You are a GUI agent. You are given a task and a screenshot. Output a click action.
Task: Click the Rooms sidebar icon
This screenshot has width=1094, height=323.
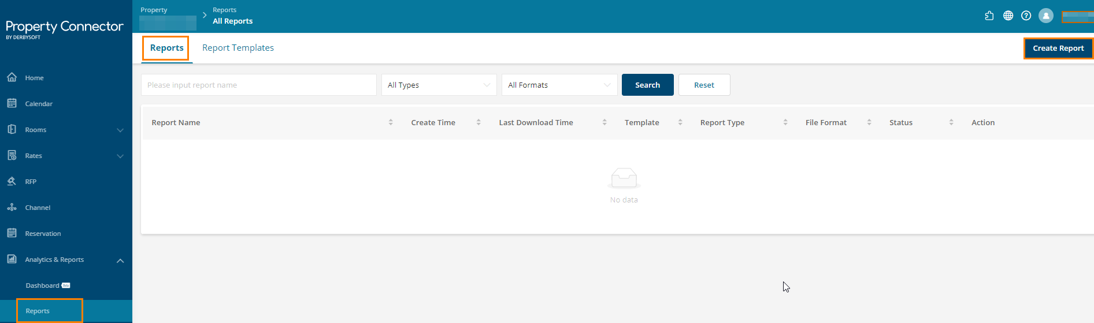(x=12, y=129)
